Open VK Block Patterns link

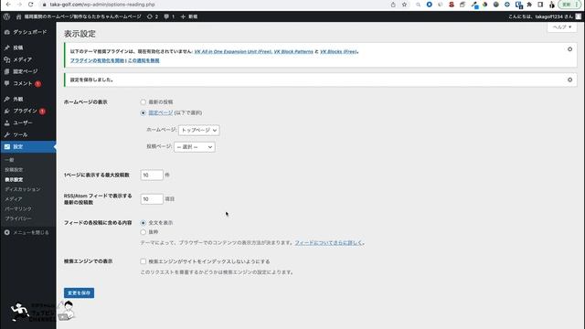293,51
